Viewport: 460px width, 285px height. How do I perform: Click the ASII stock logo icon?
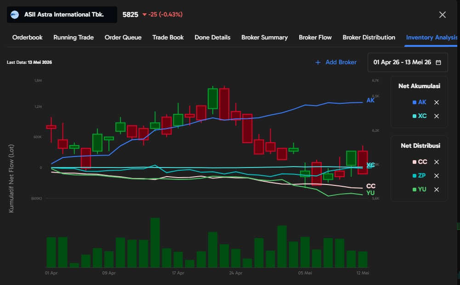pos(15,15)
